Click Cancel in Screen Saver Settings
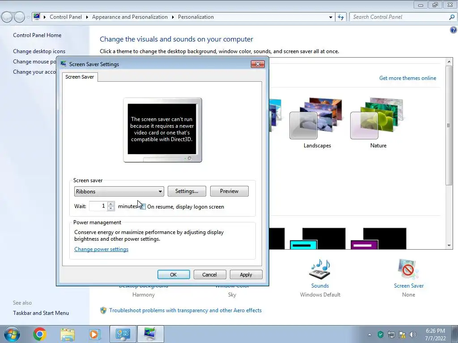 (209, 275)
